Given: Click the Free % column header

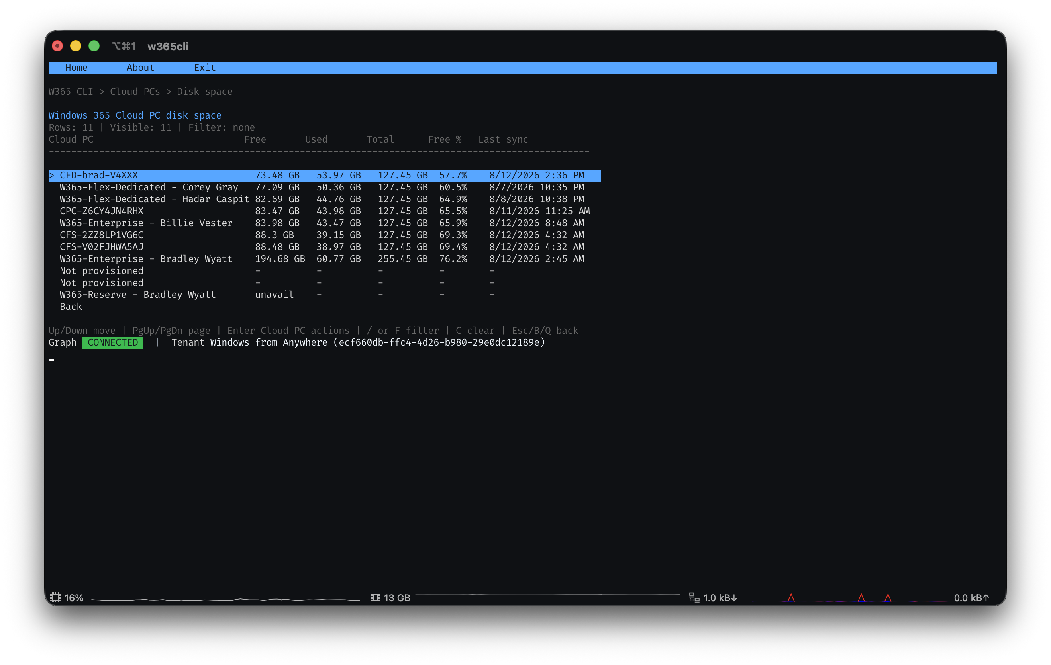Looking at the screenshot, I should pos(445,139).
